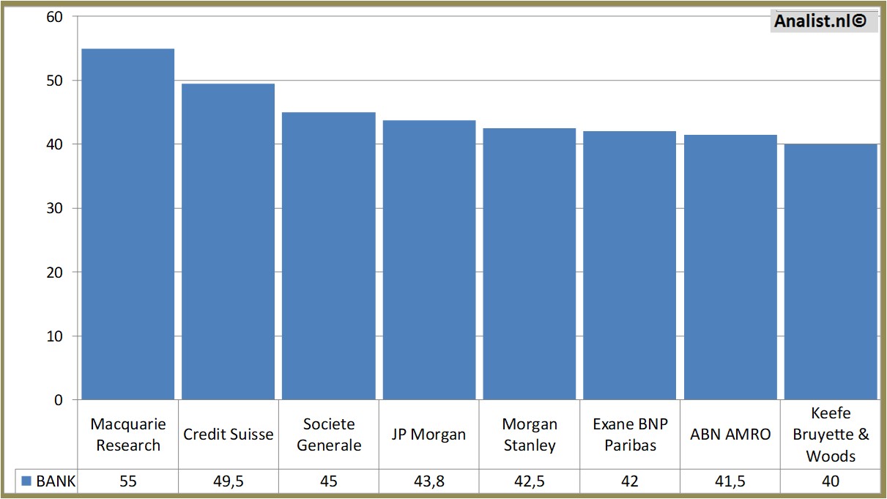Screen dimensions: 887x499
Task: Select the data table value 55
Action: click(127, 481)
